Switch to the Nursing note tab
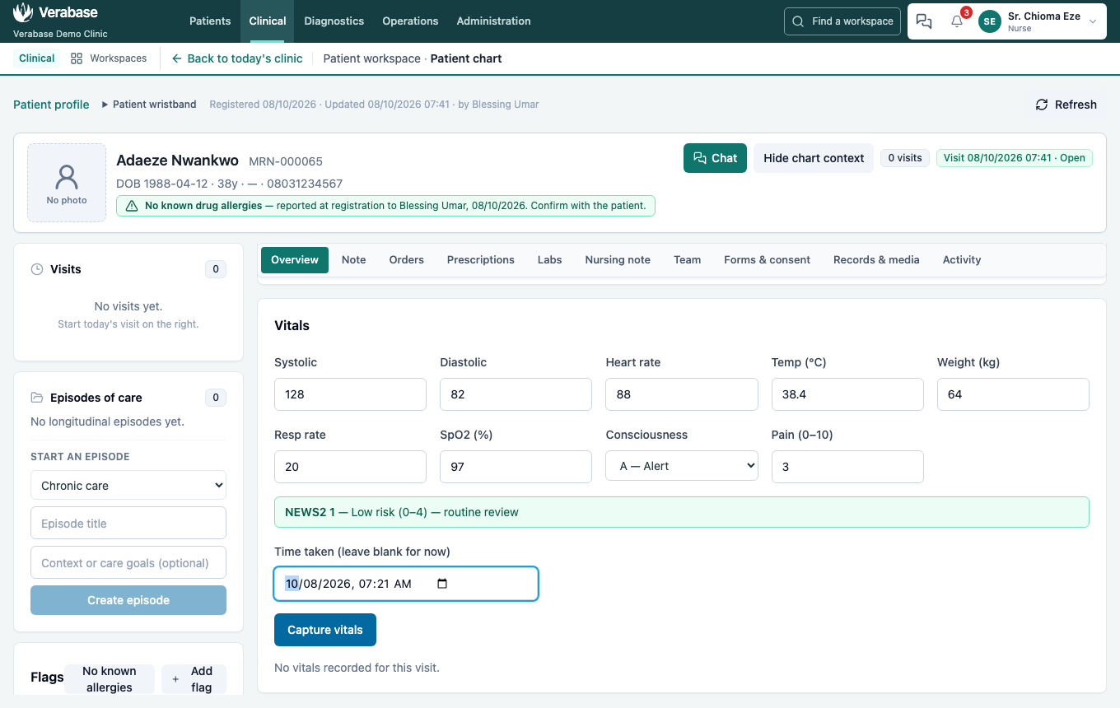Image resolution: width=1120 pixels, height=708 pixels. pos(618,260)
